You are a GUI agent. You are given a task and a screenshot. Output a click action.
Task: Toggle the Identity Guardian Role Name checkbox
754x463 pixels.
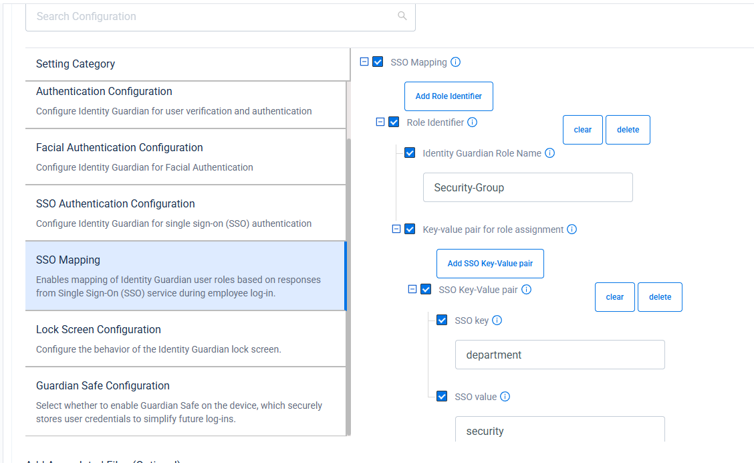409,153
